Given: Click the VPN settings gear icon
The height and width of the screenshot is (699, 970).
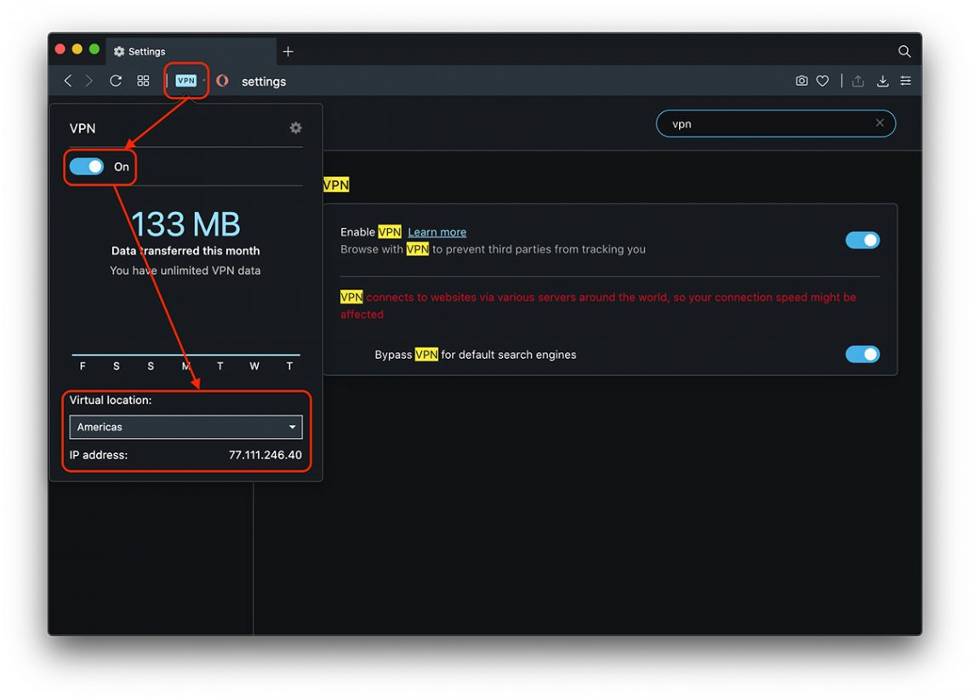Looking at the screenshot, I should click(x=295, y=128).
